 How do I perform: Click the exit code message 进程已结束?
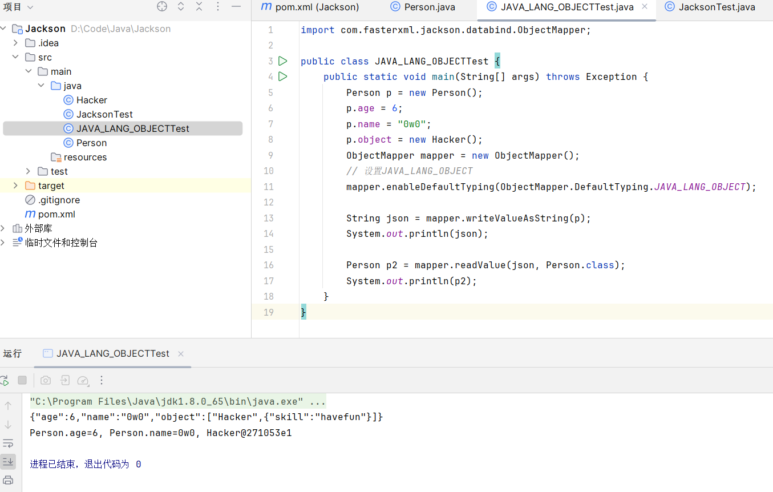coord(86,465)
